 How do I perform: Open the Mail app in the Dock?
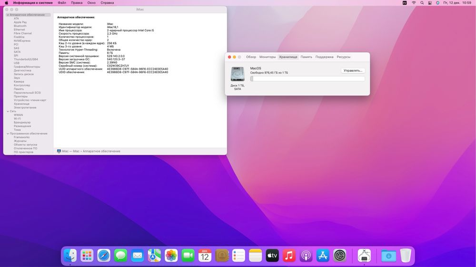tap(138, 256)
